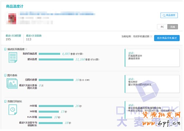Click the small square icon before 页面打开时长
The height and width of the screenshot is (131, 184).
coord(5,101)
